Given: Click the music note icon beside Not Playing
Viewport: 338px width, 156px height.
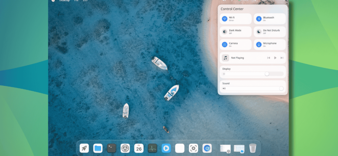Looking at the screenshot, I should click(x=226, y=58).
